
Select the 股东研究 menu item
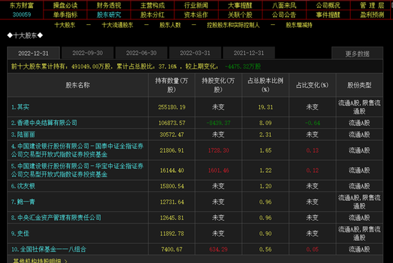[x=109, y=15]
